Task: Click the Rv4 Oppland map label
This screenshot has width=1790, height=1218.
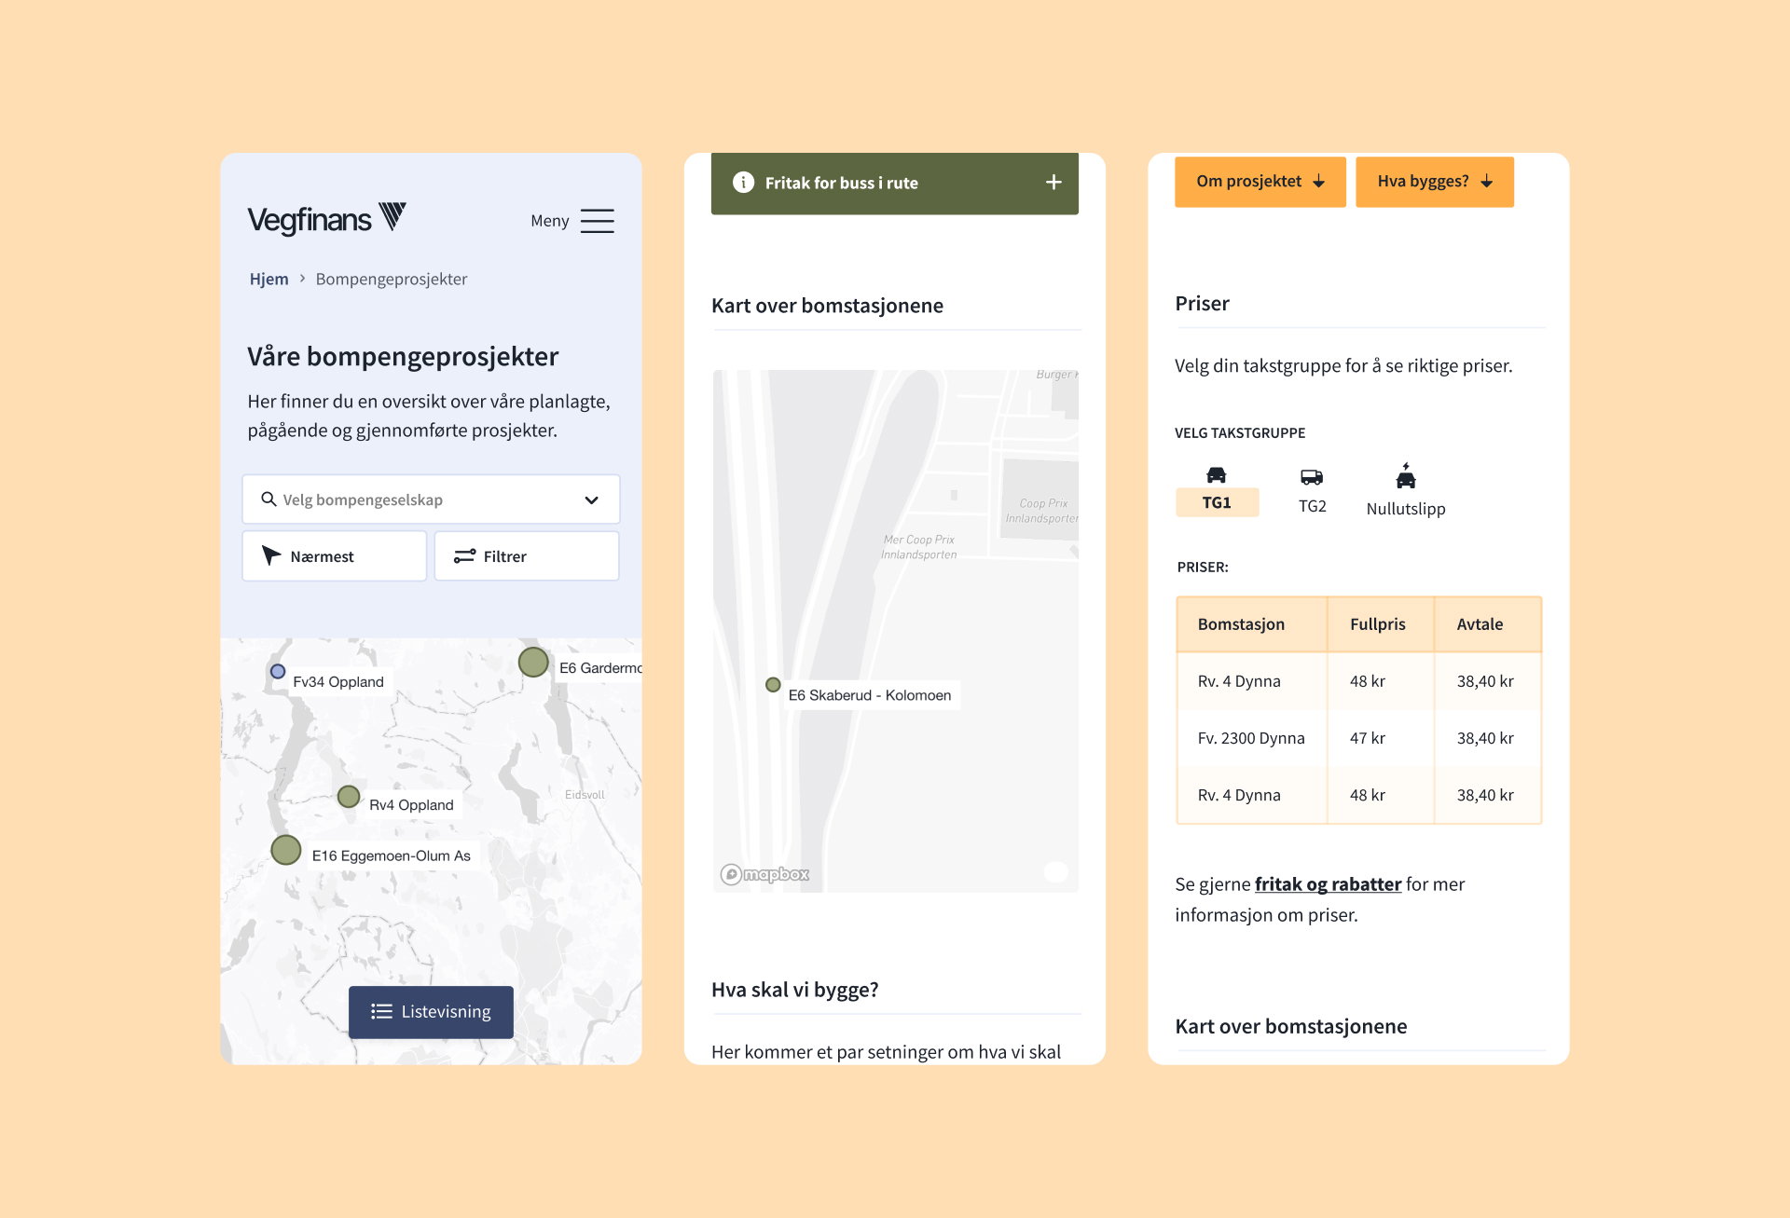Action: [411, 805]
